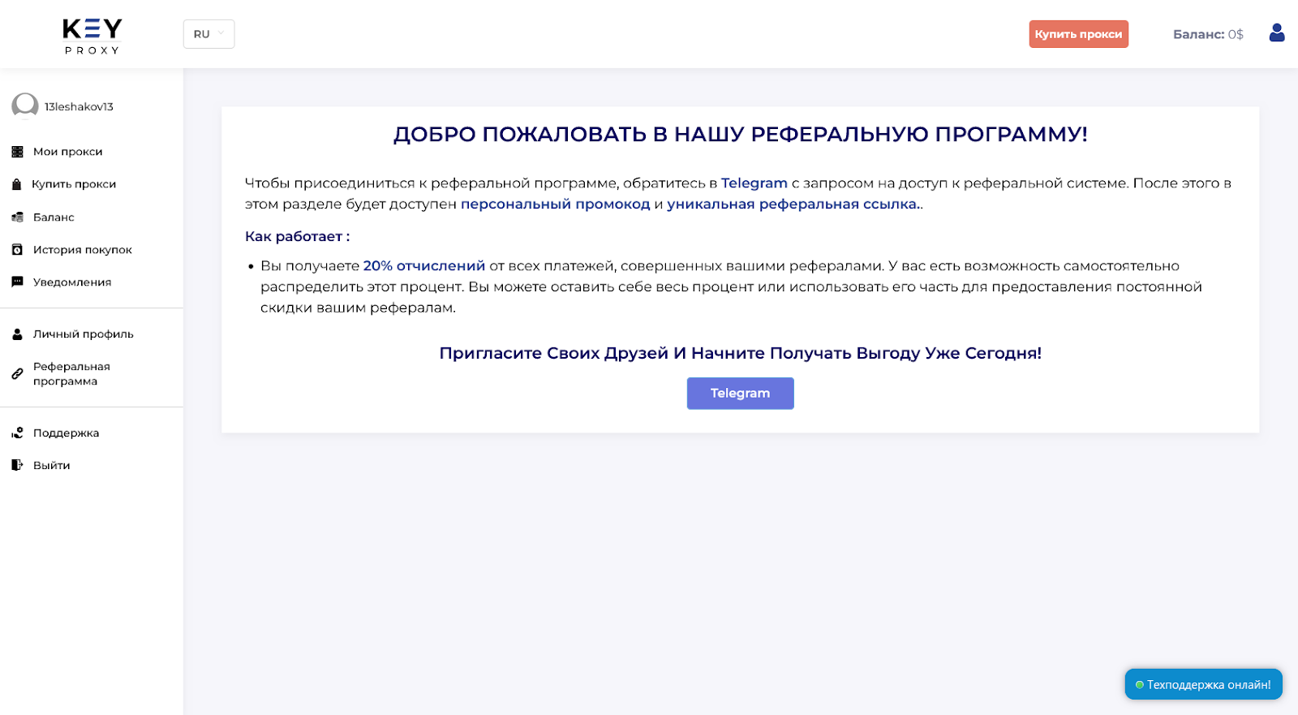The width and height of the screenshot is (1298, 715).
Task: Click the персональный промокод highlighted text
Action: [x=556, y=205]
